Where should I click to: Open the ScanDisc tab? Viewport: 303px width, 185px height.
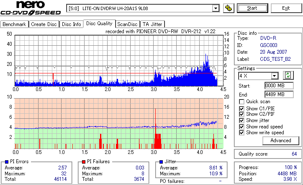pos(127,24)
